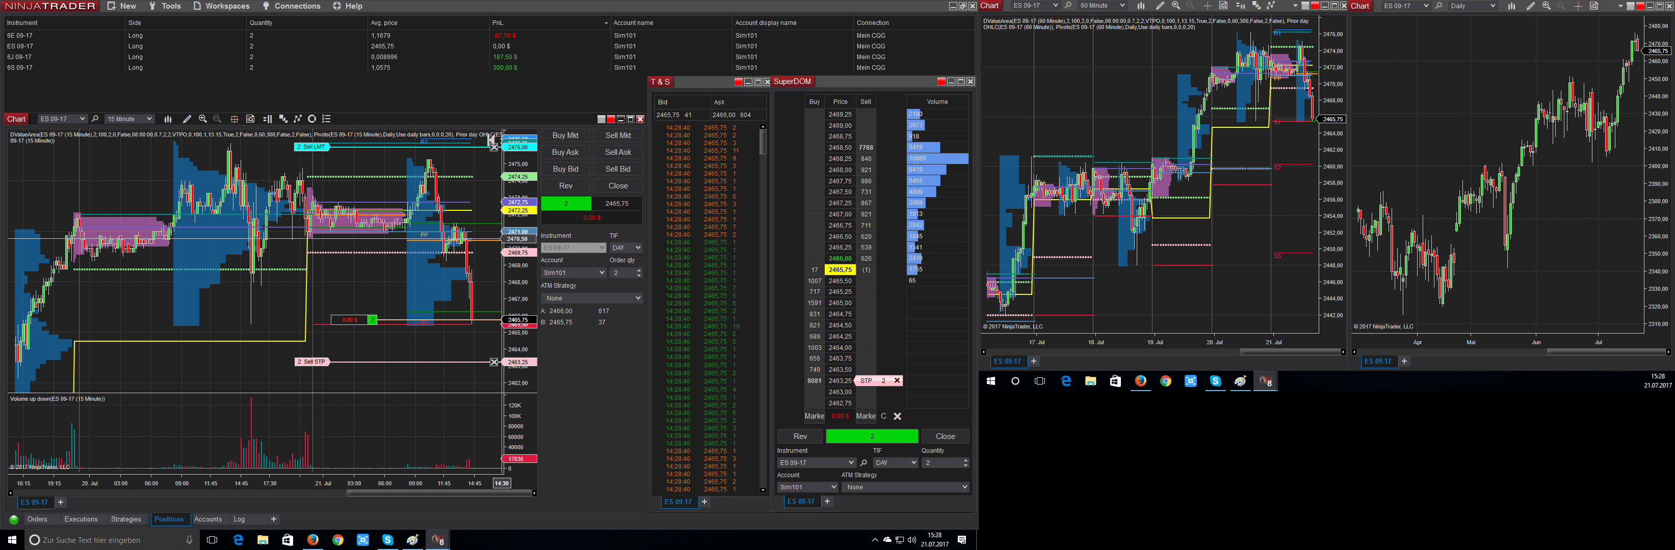
Task: Open the SuperDOM Sim101 account dropdown
Action: coord(807,487)
